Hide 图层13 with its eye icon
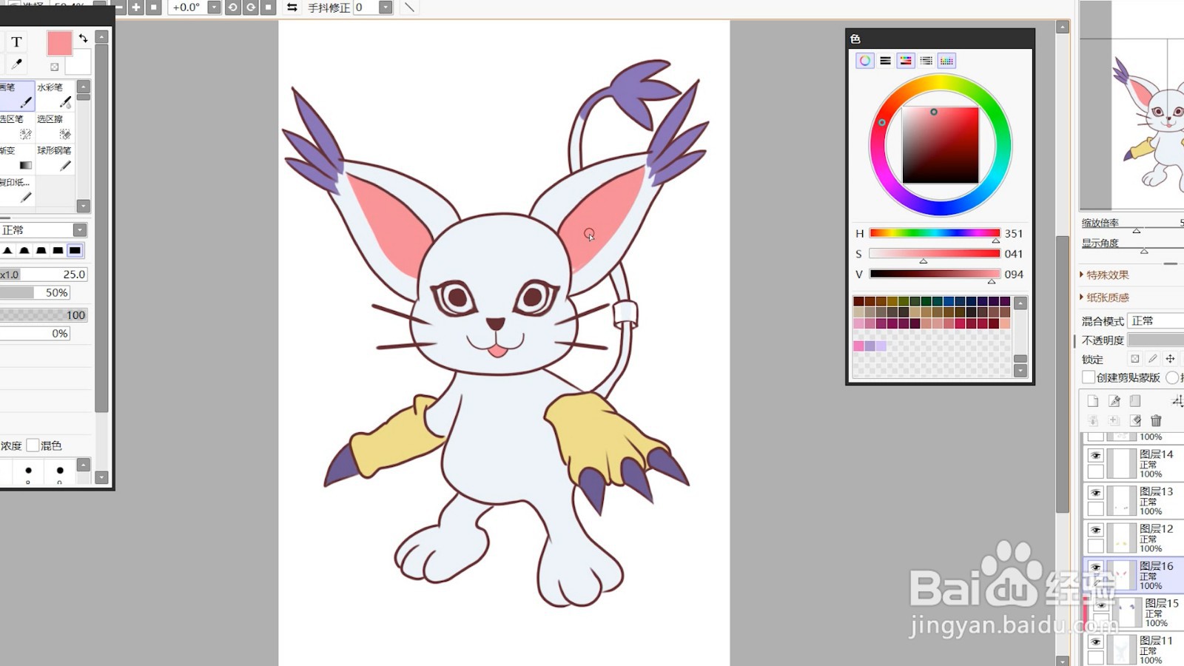 pos(1095,493)
